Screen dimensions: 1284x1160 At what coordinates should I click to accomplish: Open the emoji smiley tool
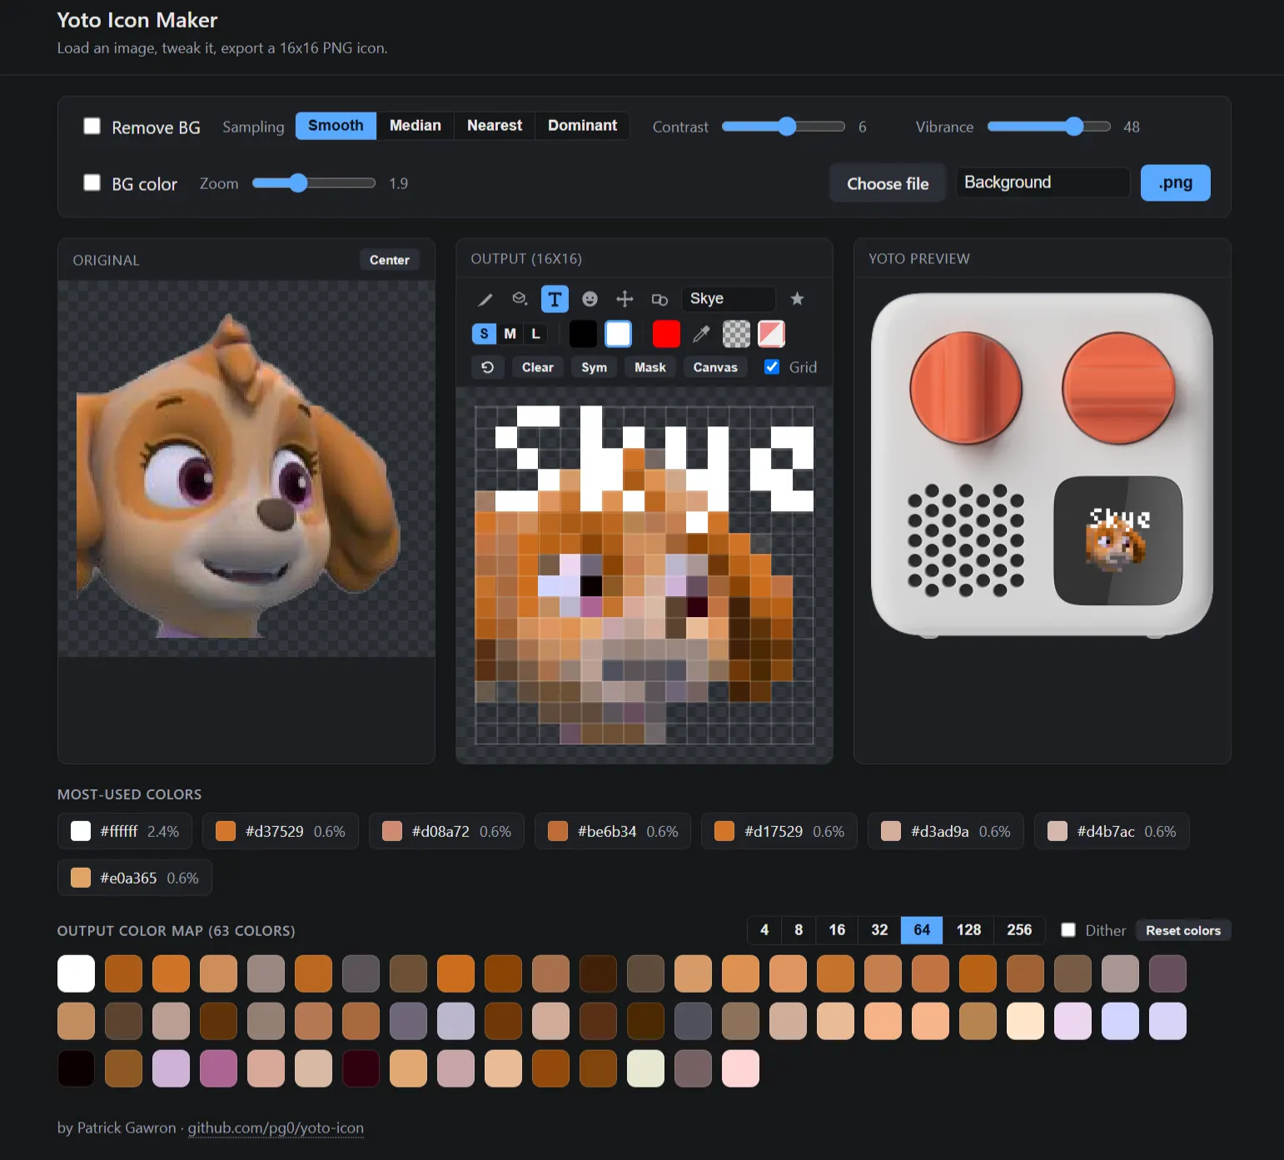(x=590, y=299)
